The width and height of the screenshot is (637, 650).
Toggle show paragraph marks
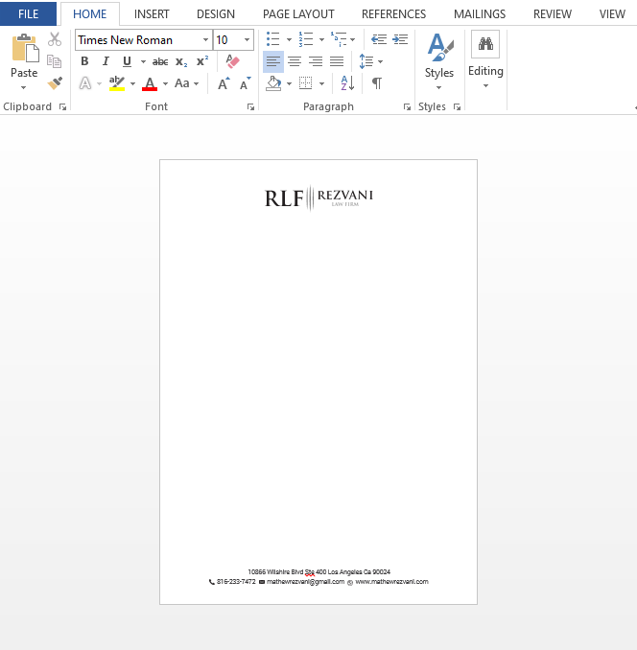coord(377,83)
